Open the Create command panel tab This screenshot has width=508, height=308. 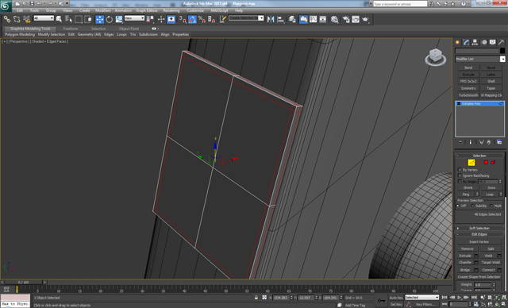tap(457, 42)
